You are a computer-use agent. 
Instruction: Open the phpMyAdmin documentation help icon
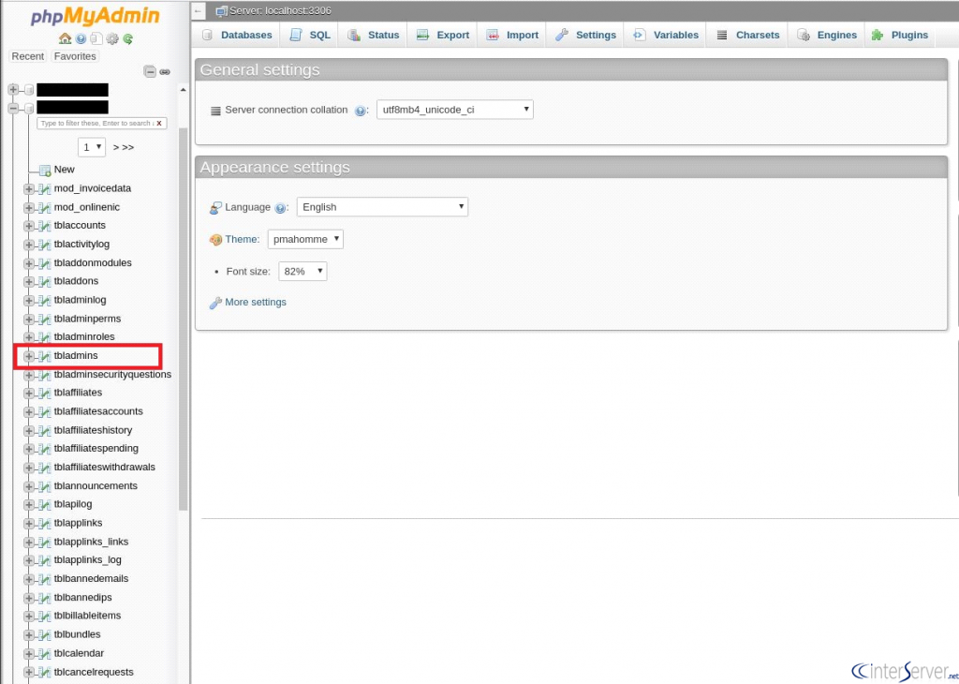(81, 38)
